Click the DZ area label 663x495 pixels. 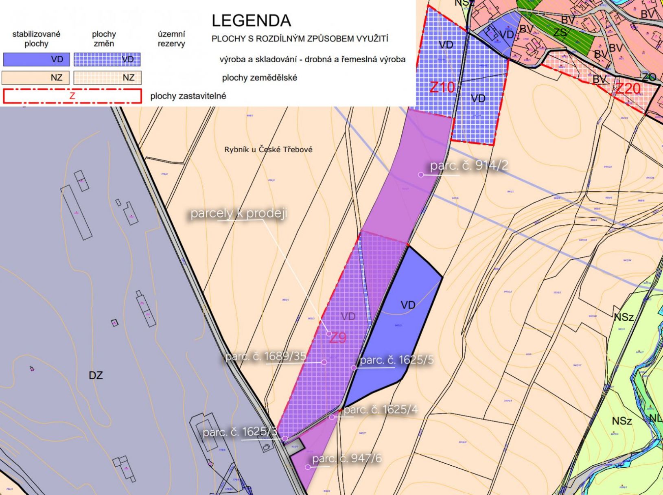pos(96,375)
